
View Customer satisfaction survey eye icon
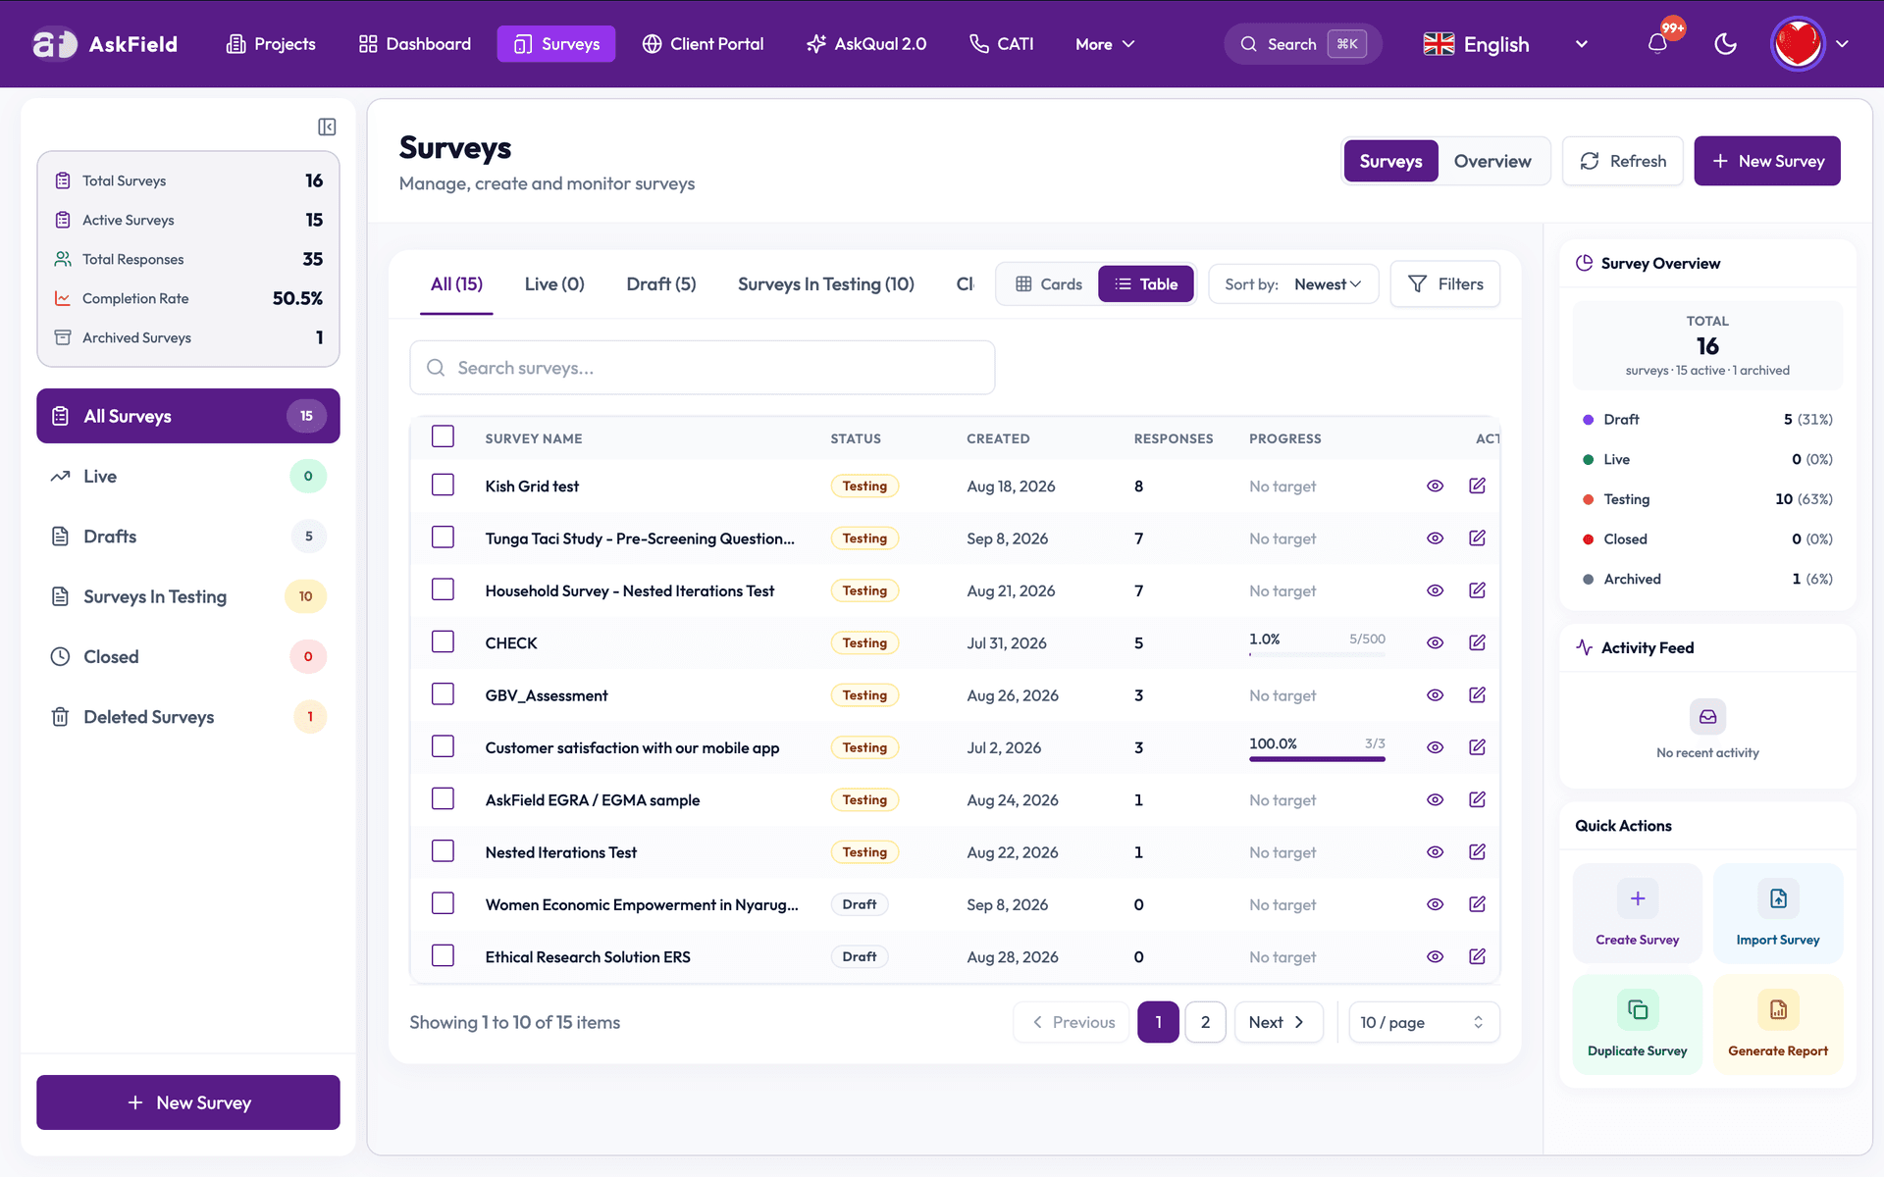click(x=1435, y=747)
